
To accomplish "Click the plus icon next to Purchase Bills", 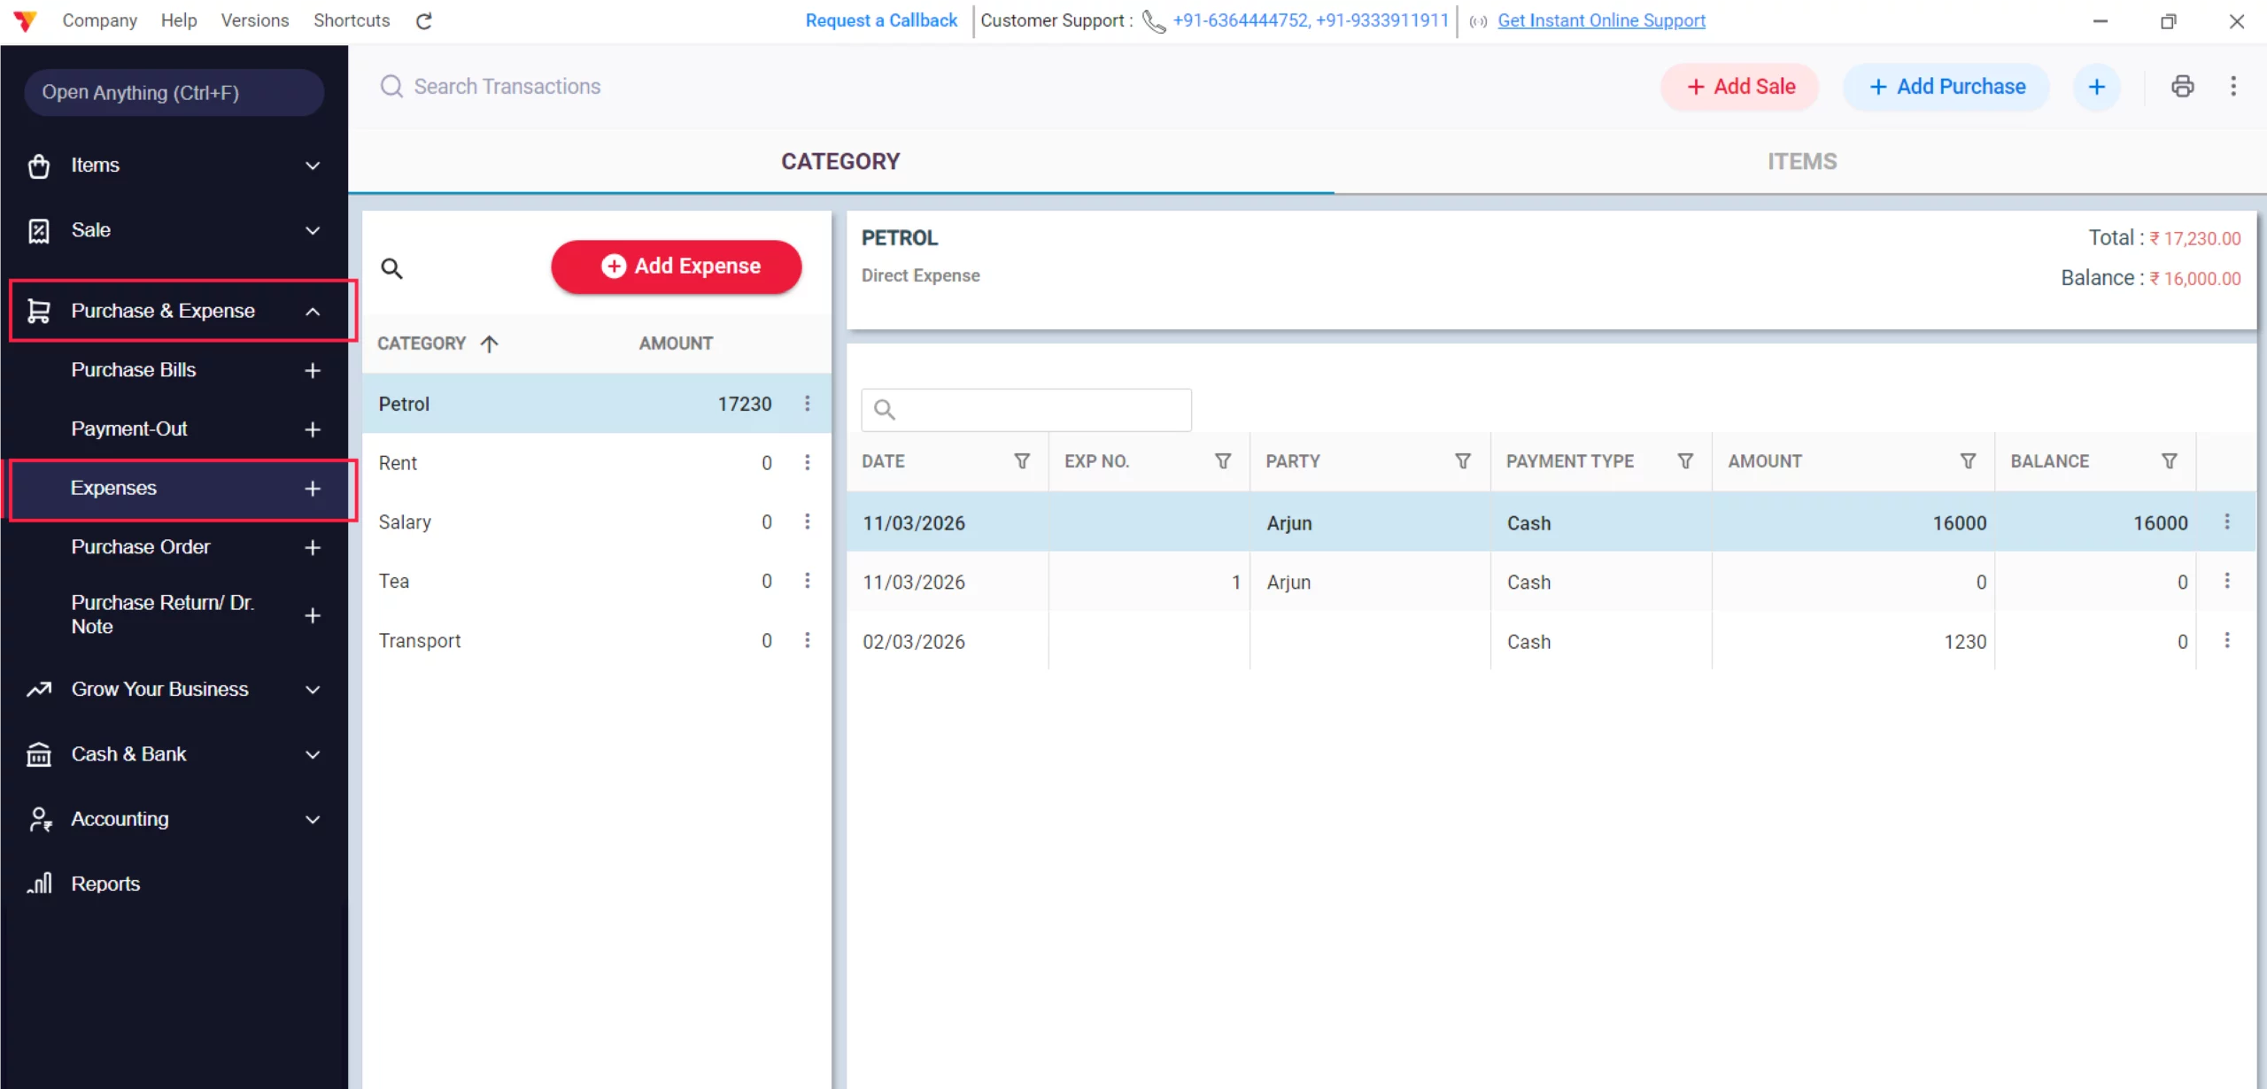I will point(313,370).
